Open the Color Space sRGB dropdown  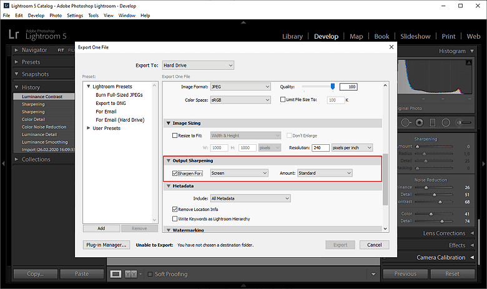click(x=240, y=100)
